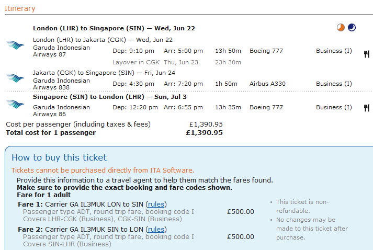Open the rules link for Fare 1
The width and height of the screenshot is (373, 250).
coord(156,204)
